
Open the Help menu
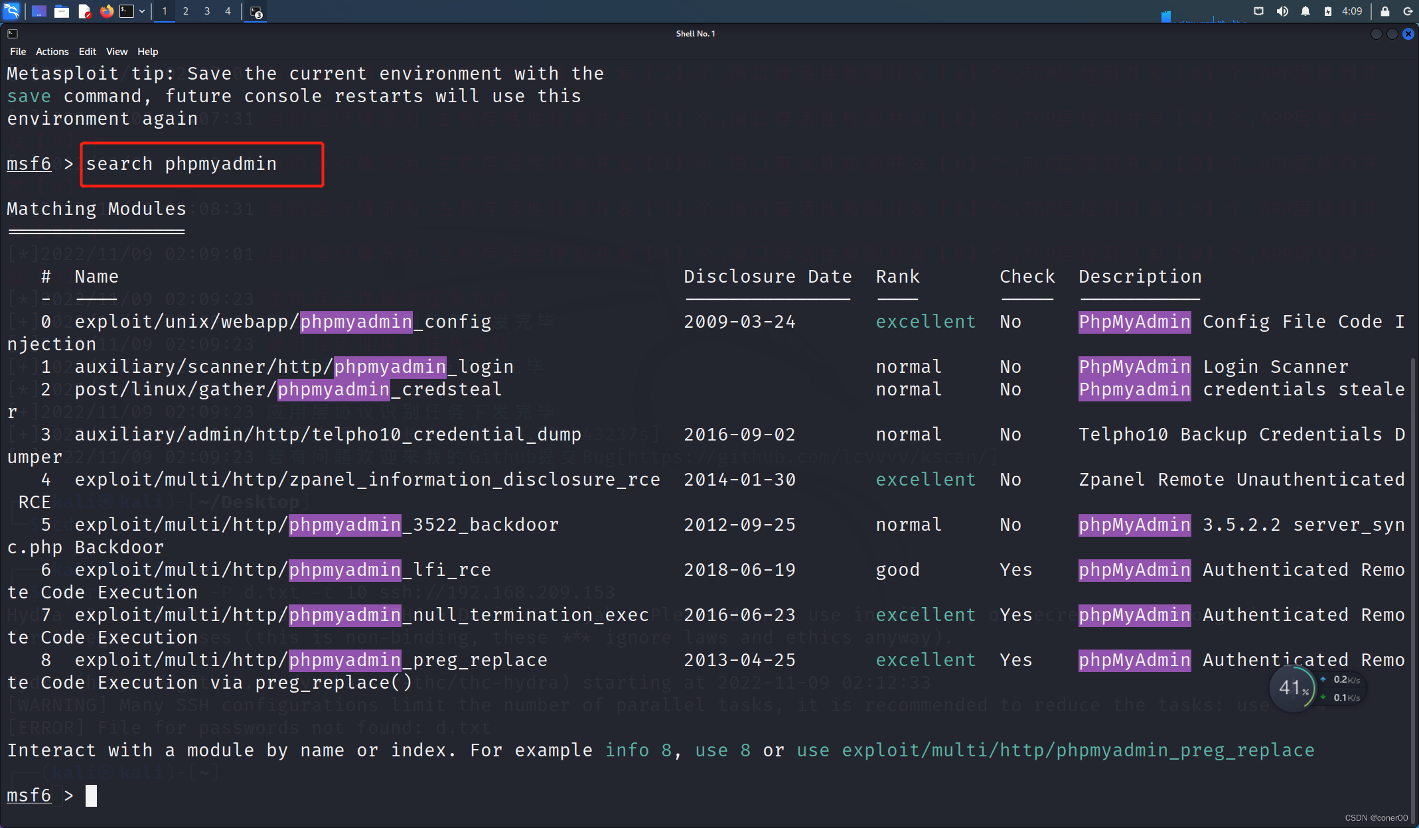click(x=147, y=51)
